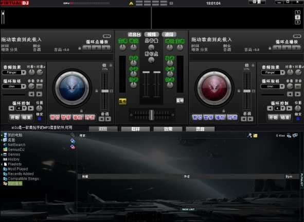The height and width of the screenshot is (222, 304).
Task: Switch to the 搓碟 scratch tab
Action: tap(169, 35)
